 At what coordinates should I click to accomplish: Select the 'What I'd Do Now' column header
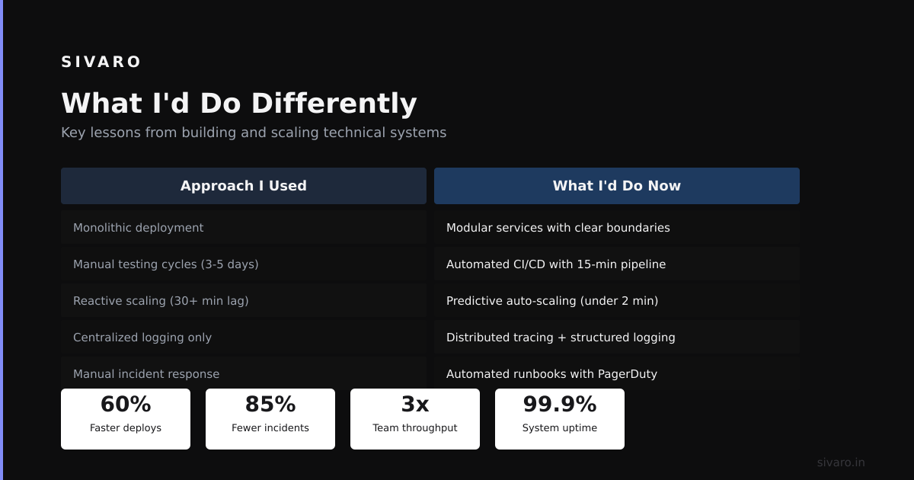pyautogui.click(x=617, y=186)
